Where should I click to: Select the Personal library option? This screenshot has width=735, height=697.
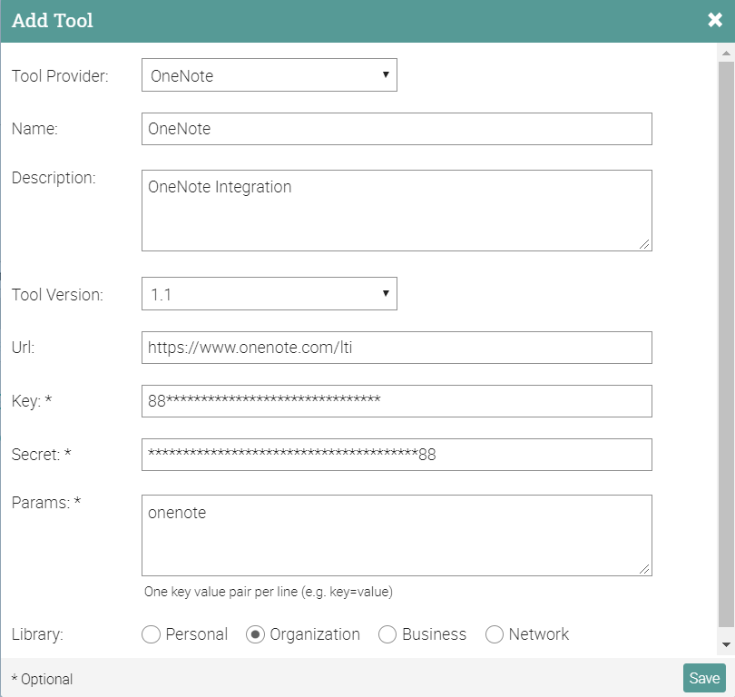point(151,634)
